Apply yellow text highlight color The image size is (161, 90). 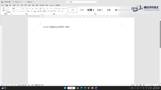click(32, 11)
